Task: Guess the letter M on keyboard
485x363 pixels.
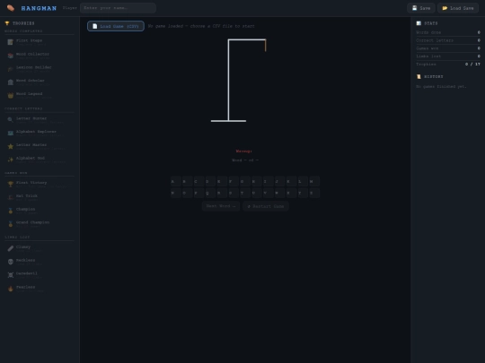Action: (314, 181)
